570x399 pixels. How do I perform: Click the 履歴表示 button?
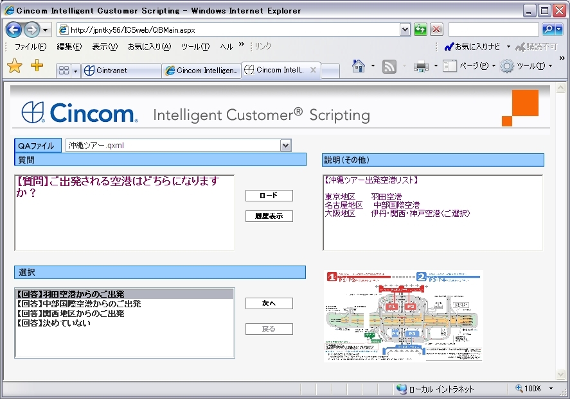(269, 216)
